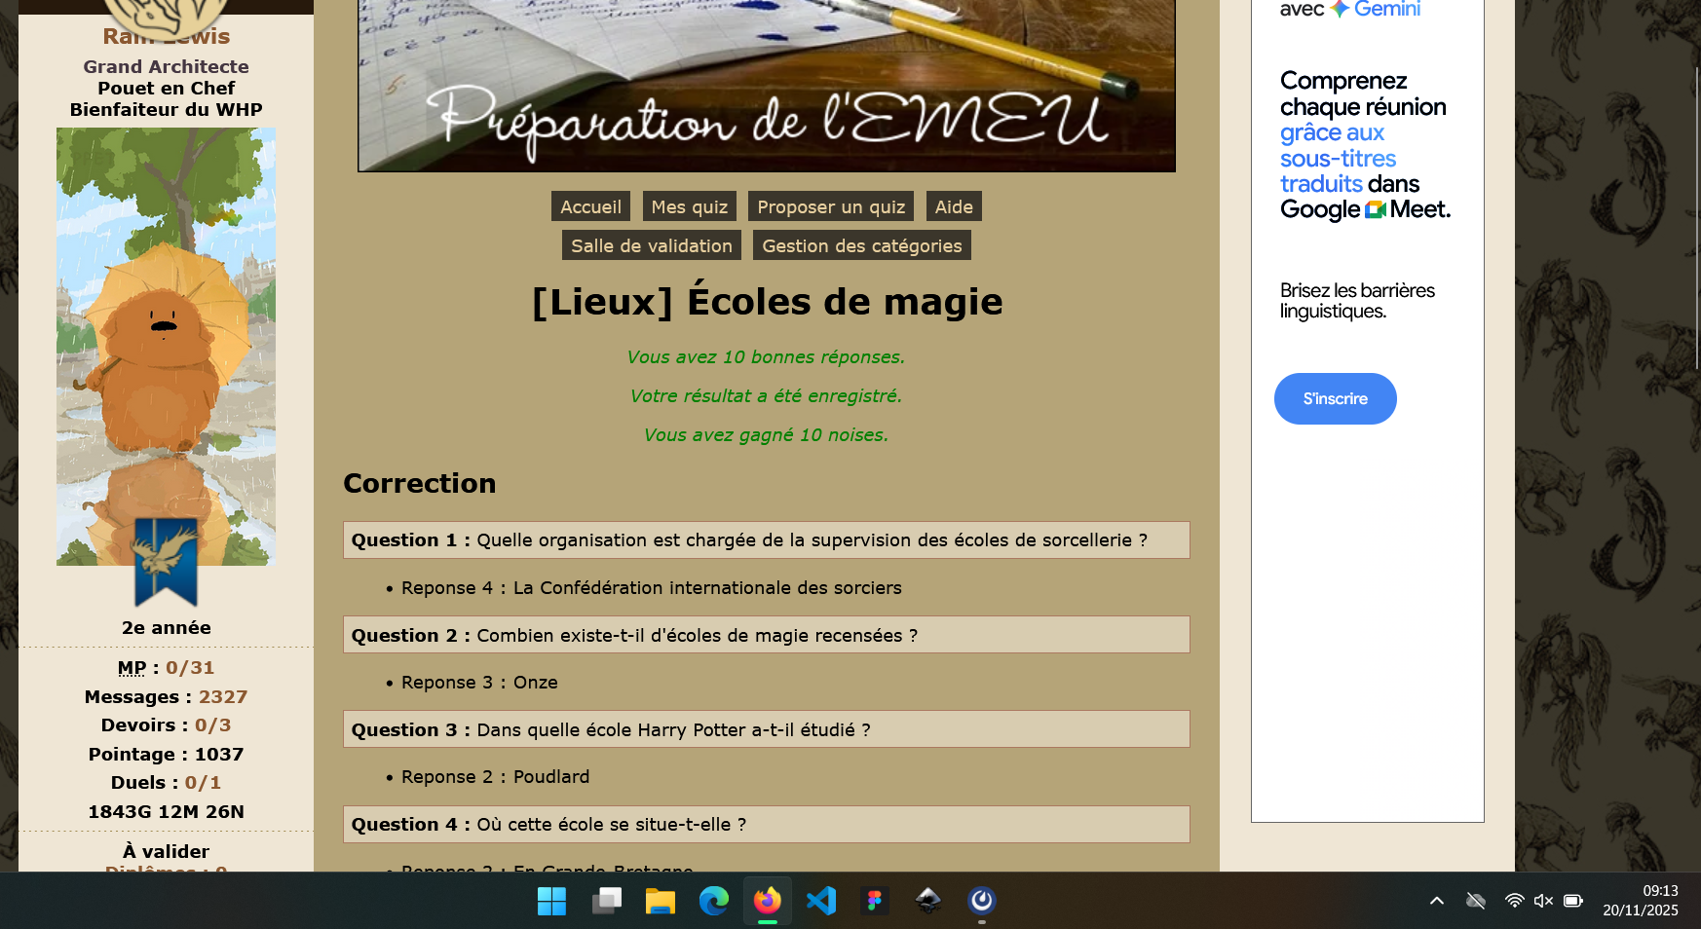Open Wi-Fi network settings in tray
This screenshot has height=929, width=1701.
click(x=1514, y=901)
